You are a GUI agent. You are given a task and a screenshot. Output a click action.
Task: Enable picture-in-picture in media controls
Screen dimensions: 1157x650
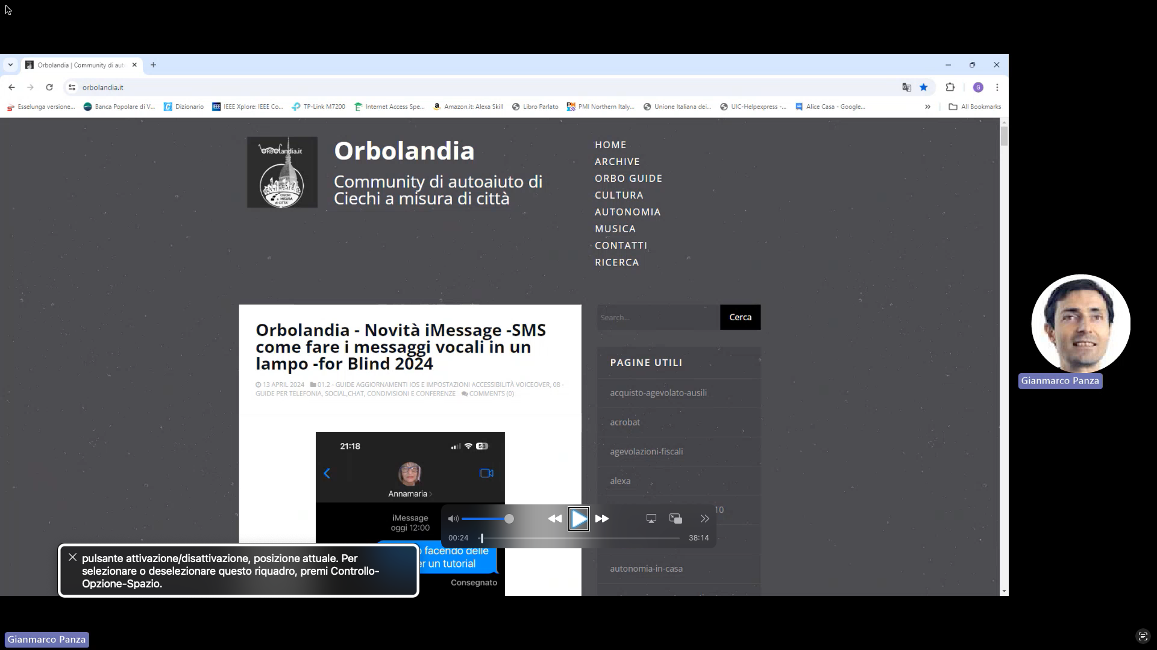pos(676,519)
